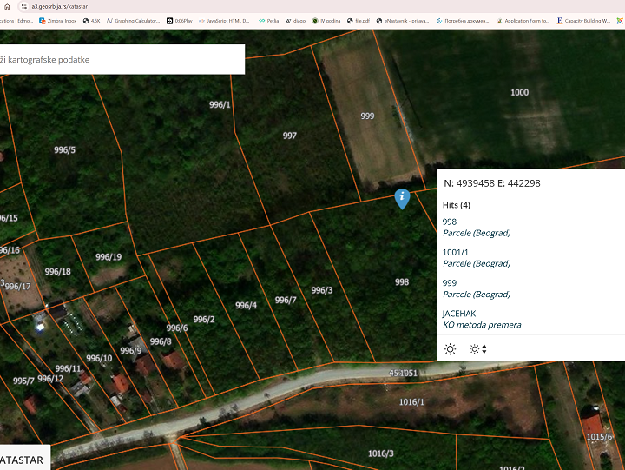Open the Graphing Calculator bookmark
Screen dimensions: 625x470
(x=133, y=21)
